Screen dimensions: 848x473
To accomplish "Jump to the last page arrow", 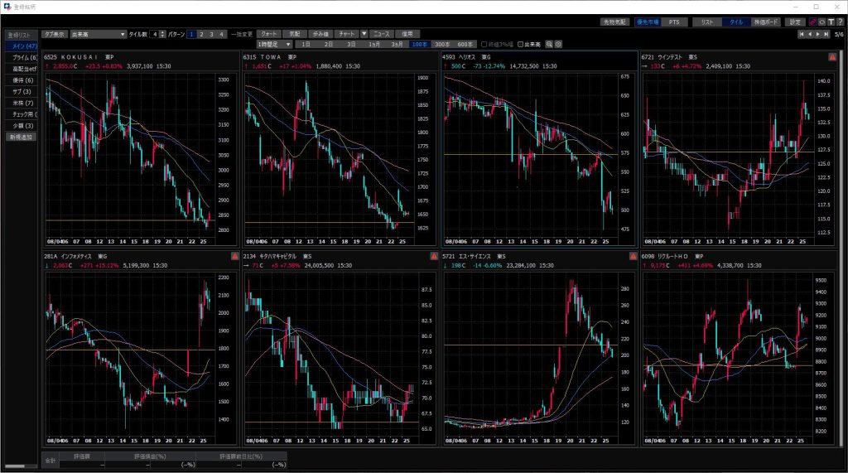I will pyautogui.click(x=826, y=34).
